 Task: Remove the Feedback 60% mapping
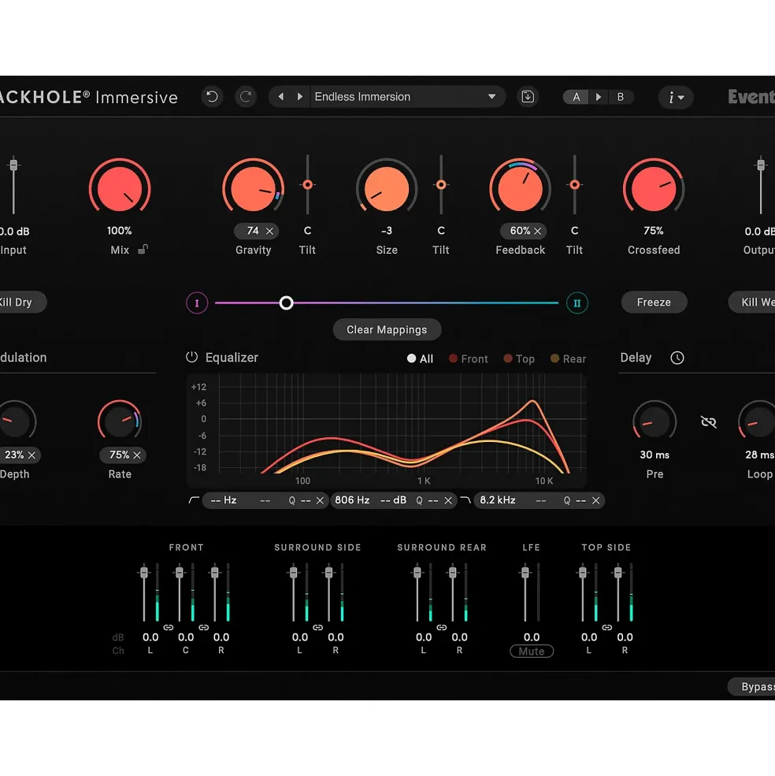point(537,231)
